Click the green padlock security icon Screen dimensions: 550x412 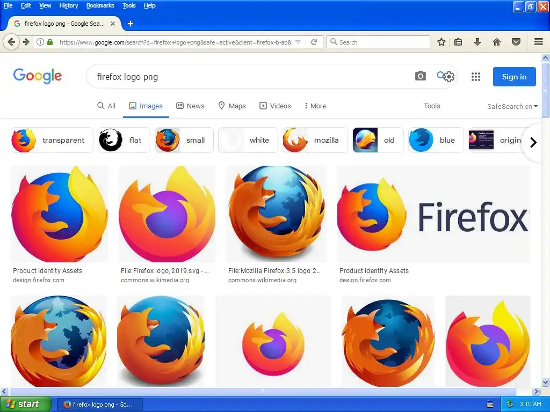50,42
